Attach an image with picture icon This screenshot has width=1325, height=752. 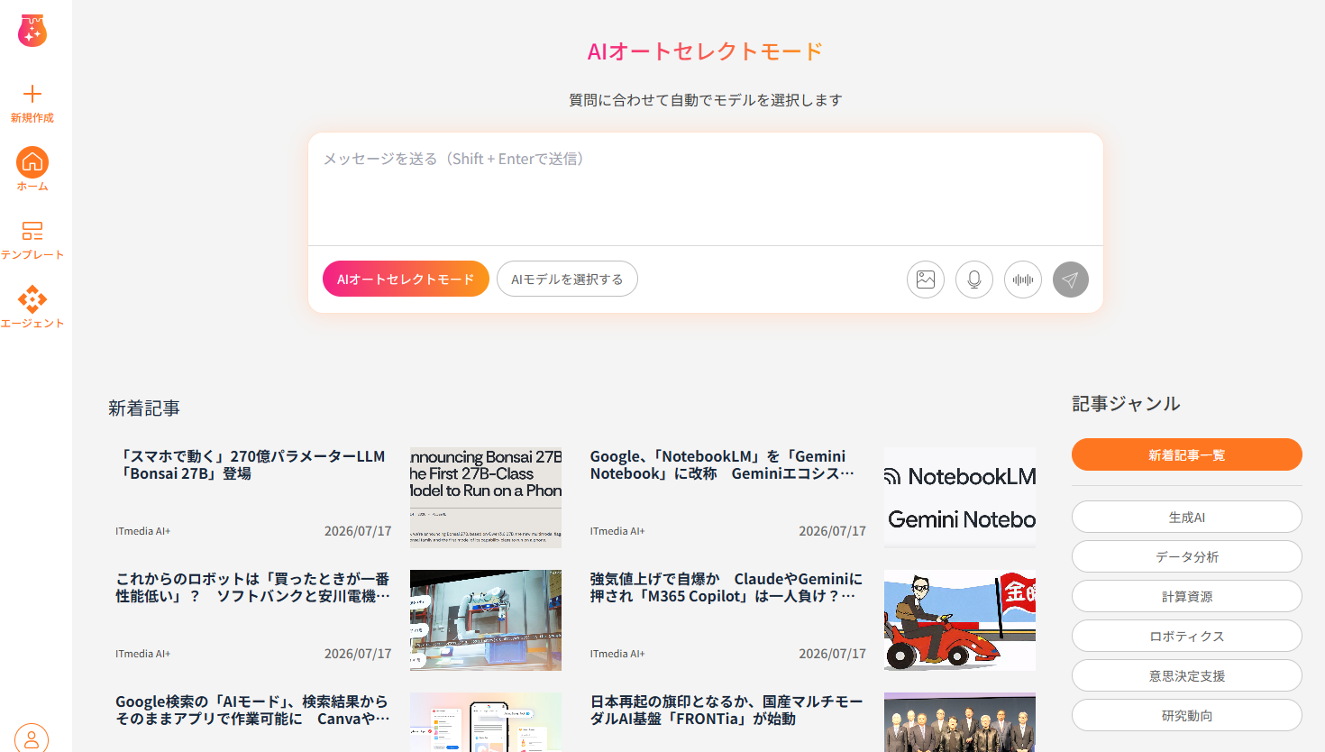[x=926, y=280]
